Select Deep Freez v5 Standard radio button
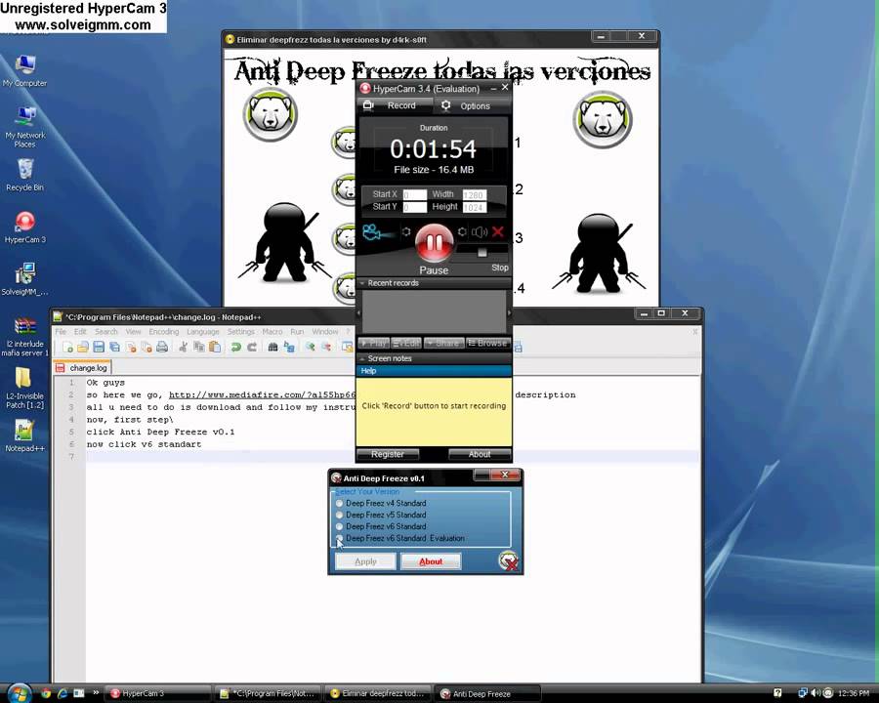 (339, 515)
